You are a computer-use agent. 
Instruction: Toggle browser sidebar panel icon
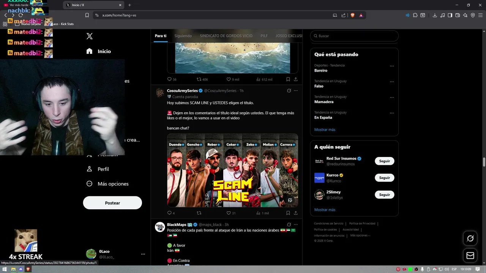tap(450, 15)
